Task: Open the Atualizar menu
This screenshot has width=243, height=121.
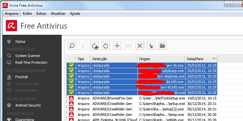Action: point(58,14)
